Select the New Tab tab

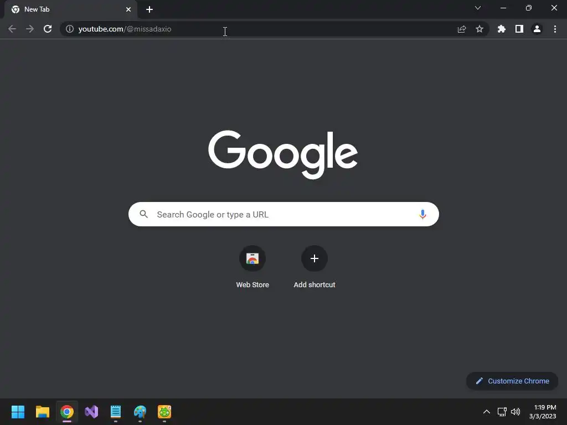(71, 9)
